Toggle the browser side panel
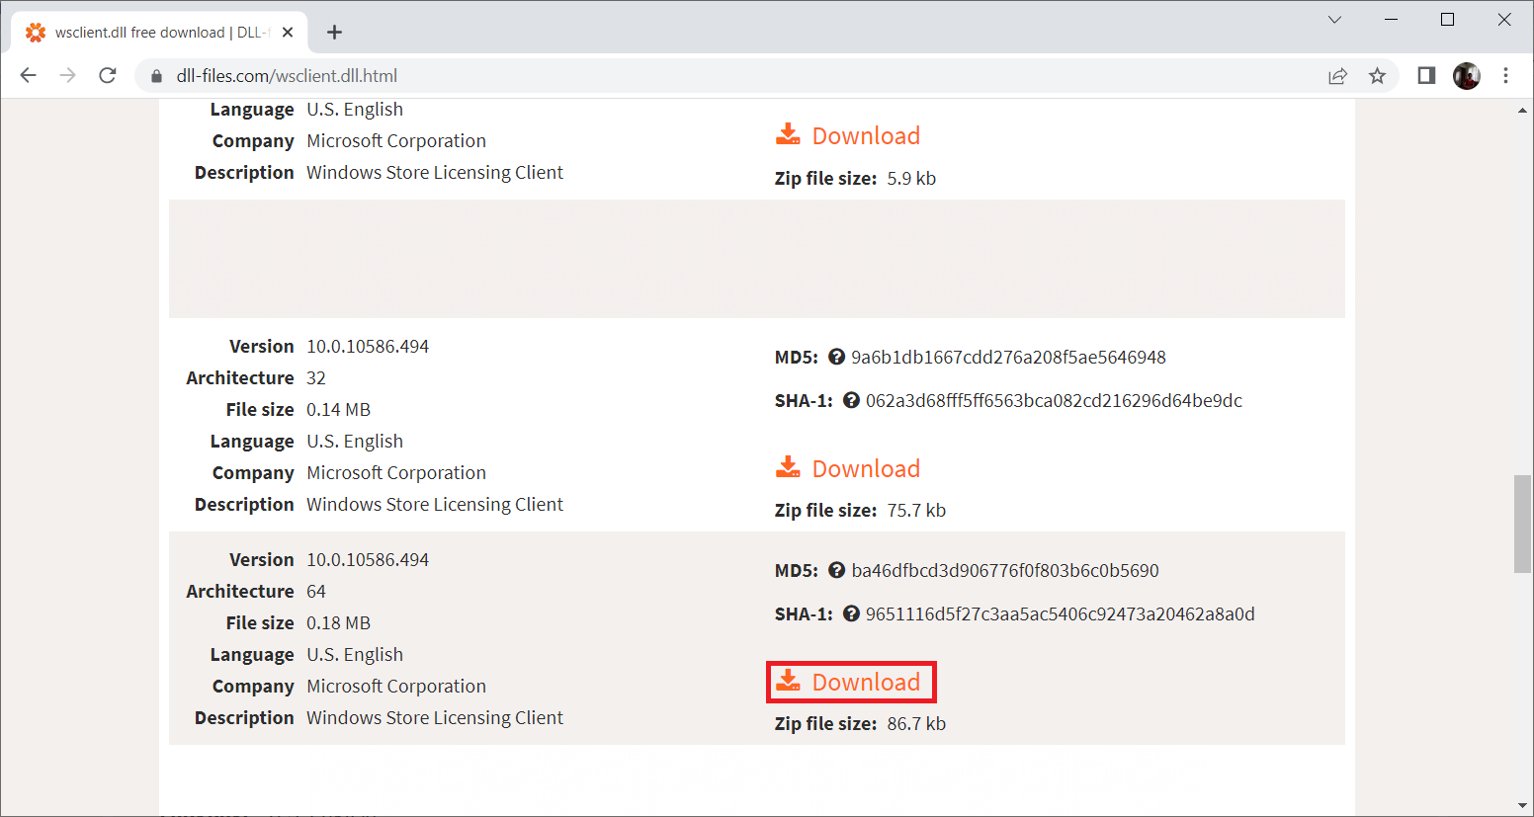Viewport: 1534px width, 817px height. coord(1426,76)
